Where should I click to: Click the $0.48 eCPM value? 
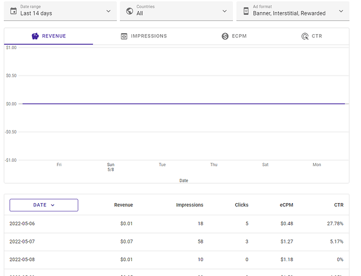coord(287,224)
